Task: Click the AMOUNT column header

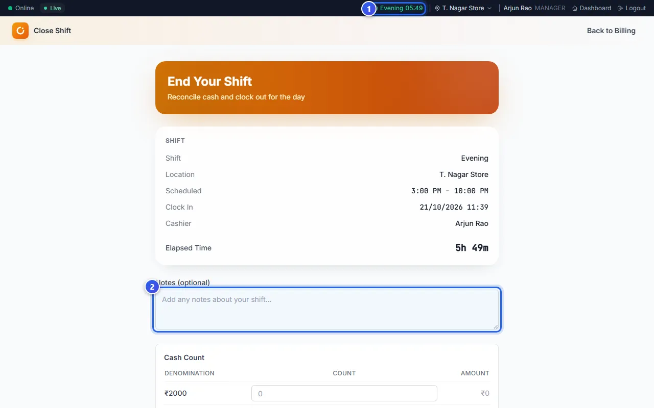Action: click(x=475, y=373)
